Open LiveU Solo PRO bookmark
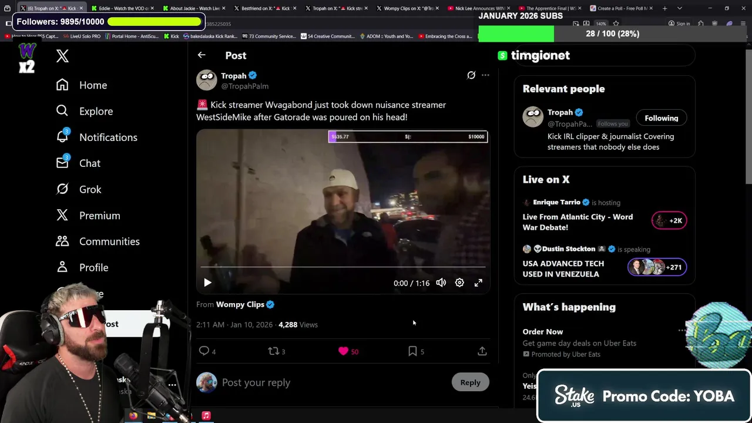 81,36
